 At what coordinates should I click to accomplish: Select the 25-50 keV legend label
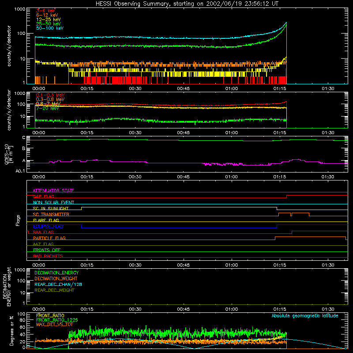click(49, 24)
